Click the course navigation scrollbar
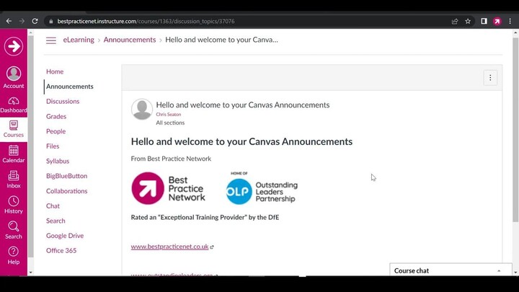This screenshot has width=519, height=292. pyautogui.click(x=31, y=146)
